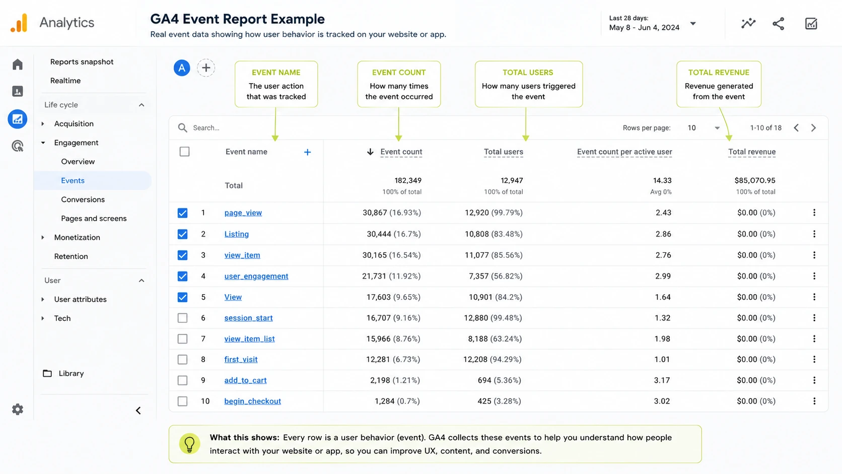This screenshot has height=474, width=842.
Task: Open the Advertising target rail icon
Action: coord(18,146)
